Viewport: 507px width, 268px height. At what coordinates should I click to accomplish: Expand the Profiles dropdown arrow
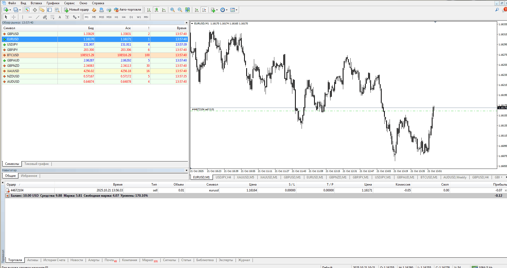(20, 10)
